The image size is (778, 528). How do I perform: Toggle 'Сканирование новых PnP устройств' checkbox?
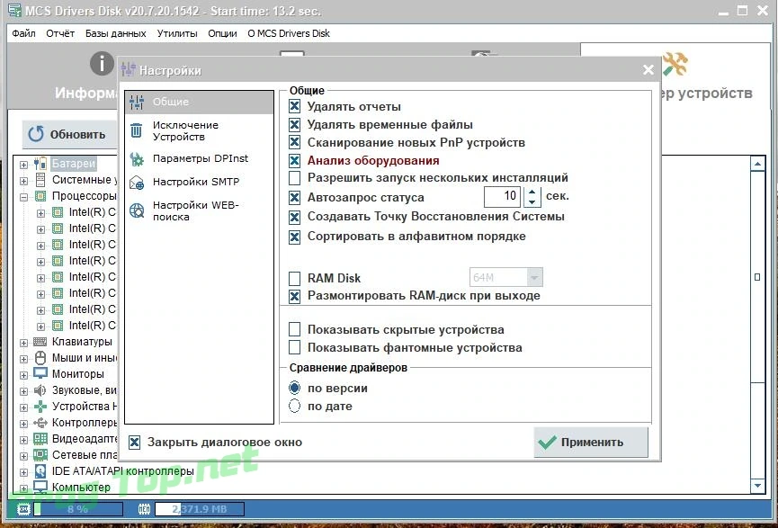294,142
